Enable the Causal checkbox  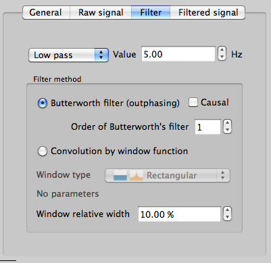pyautogui.click(x=193, y=102)
